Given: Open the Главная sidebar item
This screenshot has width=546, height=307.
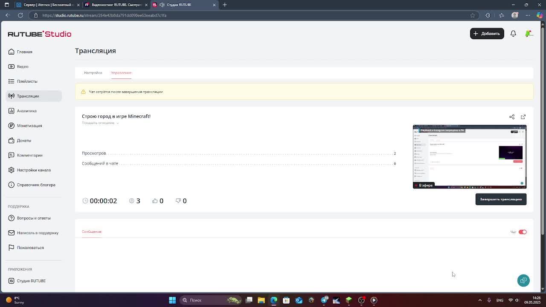Looking at the screenshot, I should click(24, 52).
